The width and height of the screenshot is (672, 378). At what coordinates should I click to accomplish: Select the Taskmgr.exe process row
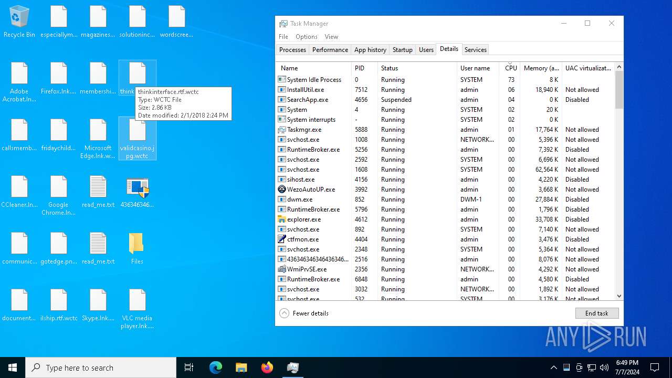(x=445, y=130)
